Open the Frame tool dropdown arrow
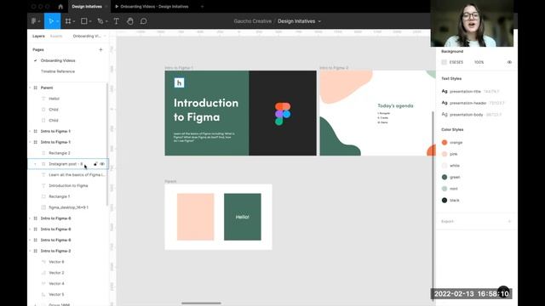This screenshot has width=545, height=306. [74, 21]
